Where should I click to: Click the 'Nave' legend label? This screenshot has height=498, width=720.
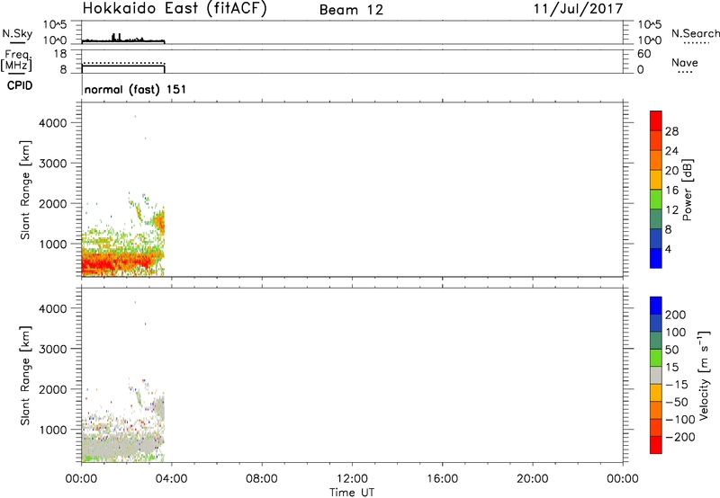(x=685, y=62)
